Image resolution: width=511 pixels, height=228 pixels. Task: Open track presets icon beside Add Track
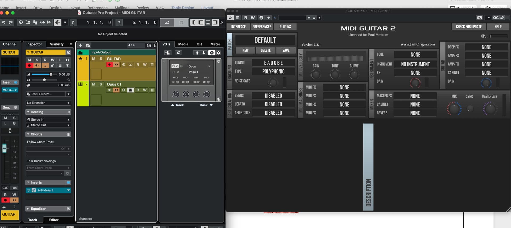[88, 45]
